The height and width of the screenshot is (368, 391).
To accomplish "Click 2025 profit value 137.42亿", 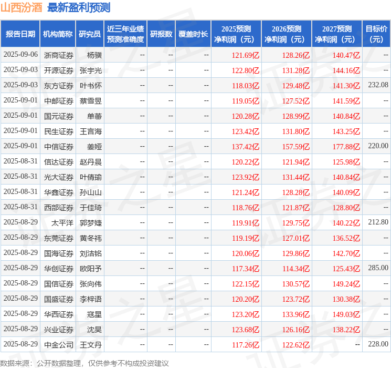I will [x=246, y=147].
